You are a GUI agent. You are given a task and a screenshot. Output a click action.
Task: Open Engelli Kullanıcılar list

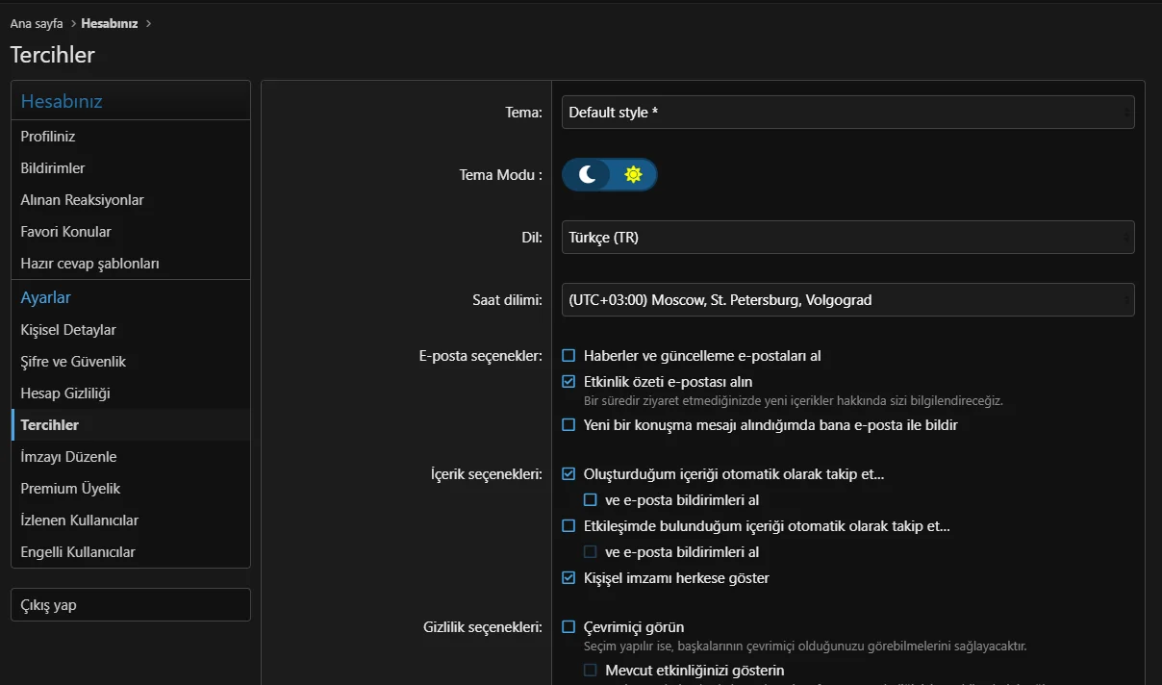[78, 552]
